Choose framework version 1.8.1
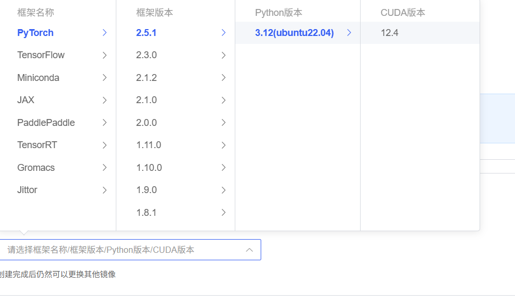The image size is (515, 301). (x=176, y=213)
